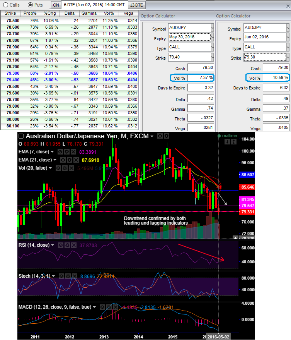
Task: Toggle visibility eye of RSI indicator
Action: point(61,245)
